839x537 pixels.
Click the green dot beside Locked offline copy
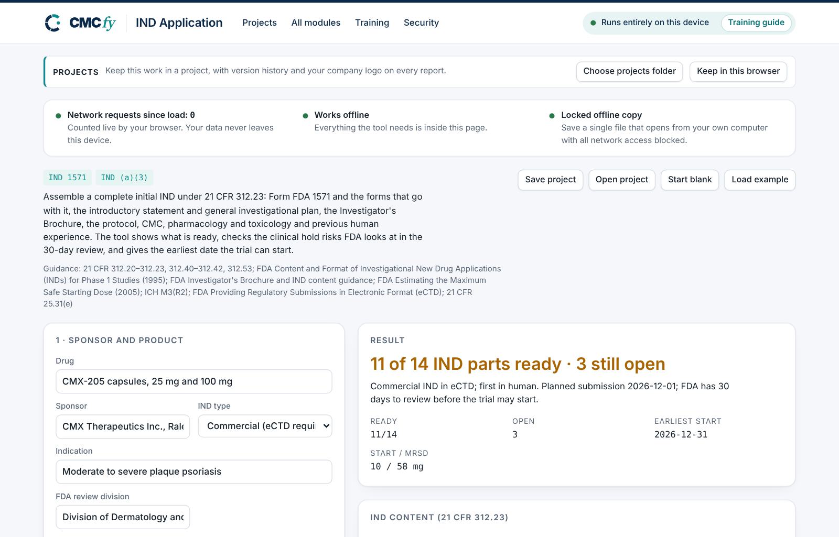coord(552,116)
